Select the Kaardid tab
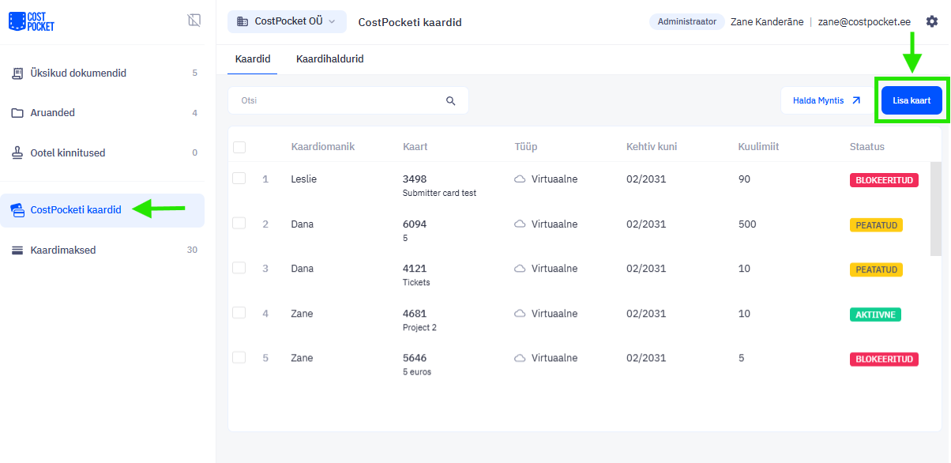This screenshot has height=463, width=951. pos(253,59)
